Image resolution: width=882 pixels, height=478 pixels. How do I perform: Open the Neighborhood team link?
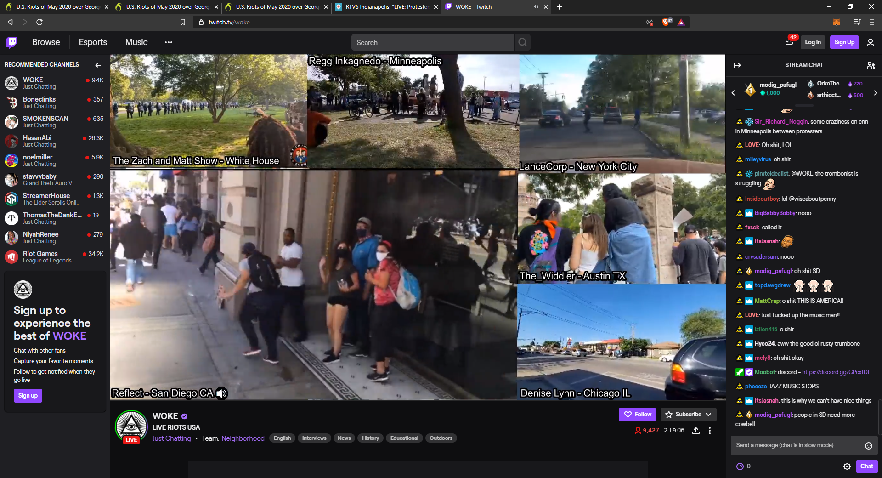pos(243,438)
